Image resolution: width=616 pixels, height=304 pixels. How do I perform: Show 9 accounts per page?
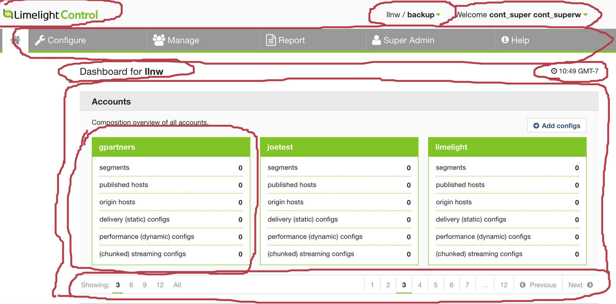click(x=145, y=285)
